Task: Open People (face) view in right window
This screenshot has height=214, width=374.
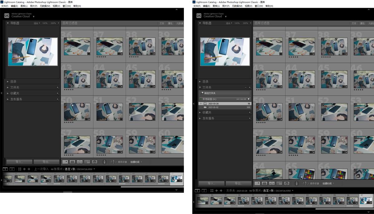Action: pyautogui.click(x=287, y=183)
